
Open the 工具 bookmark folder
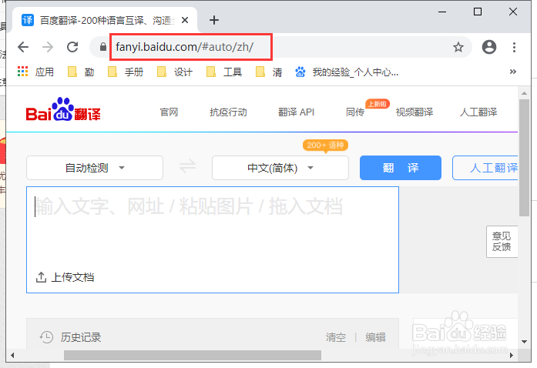click(224, 72)
